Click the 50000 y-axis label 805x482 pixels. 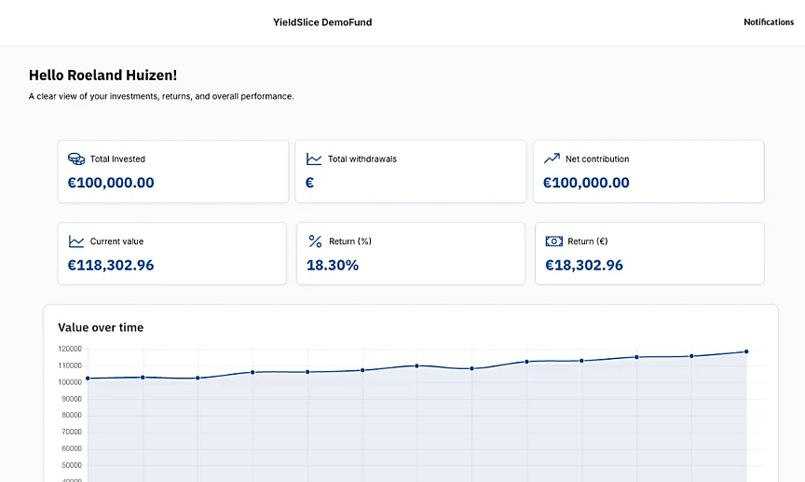[x=72, y=465]
